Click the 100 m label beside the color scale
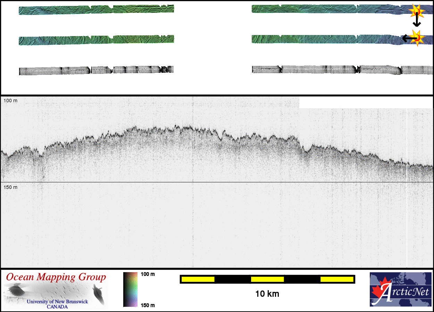 (148, 274)
